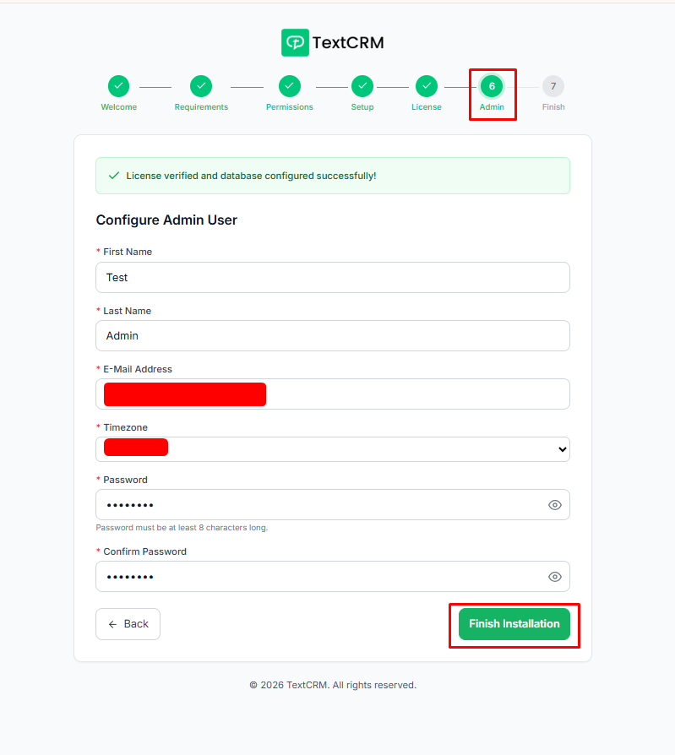
Task: Click the Permissions step checkmark circle
Action: point(290,86)
